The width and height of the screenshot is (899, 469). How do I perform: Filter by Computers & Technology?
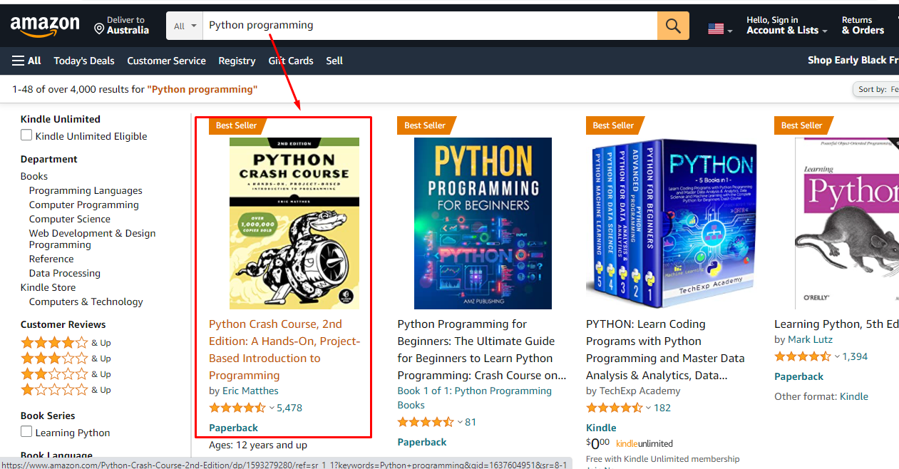click(x=86, y=301)
